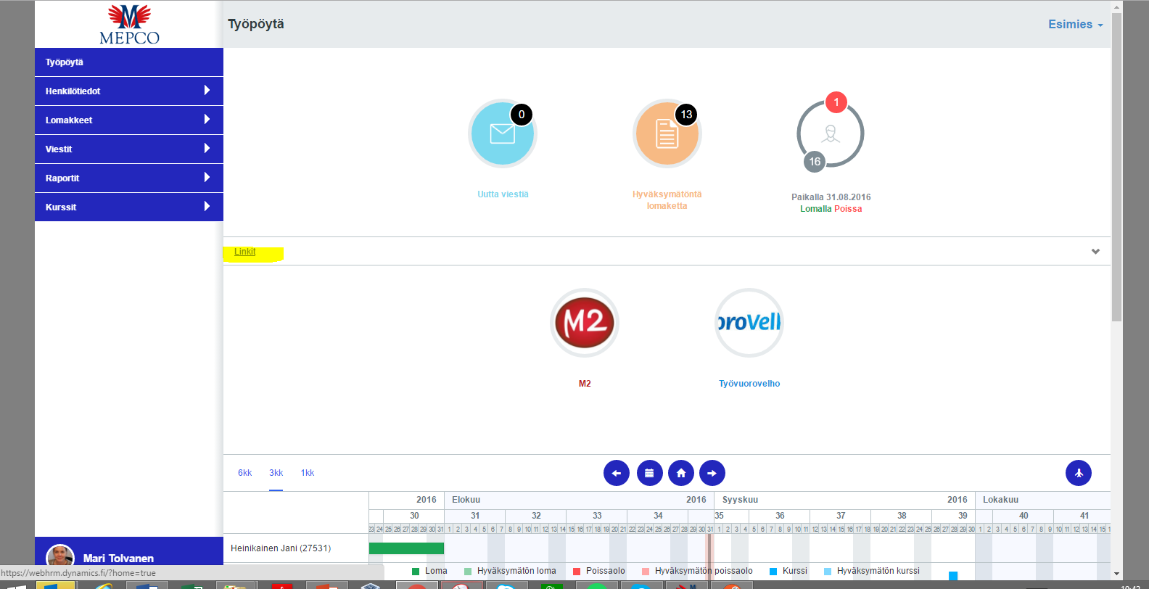
Task: Open the Esimies role dropdown
Action: (1075, 25)
